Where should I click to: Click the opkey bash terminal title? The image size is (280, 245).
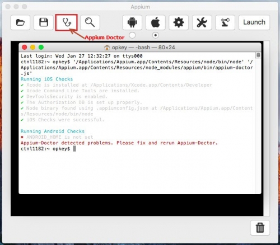[139, 48]
